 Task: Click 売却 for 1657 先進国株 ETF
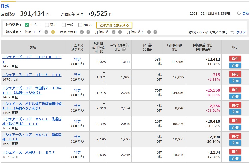tap(235, 127)
